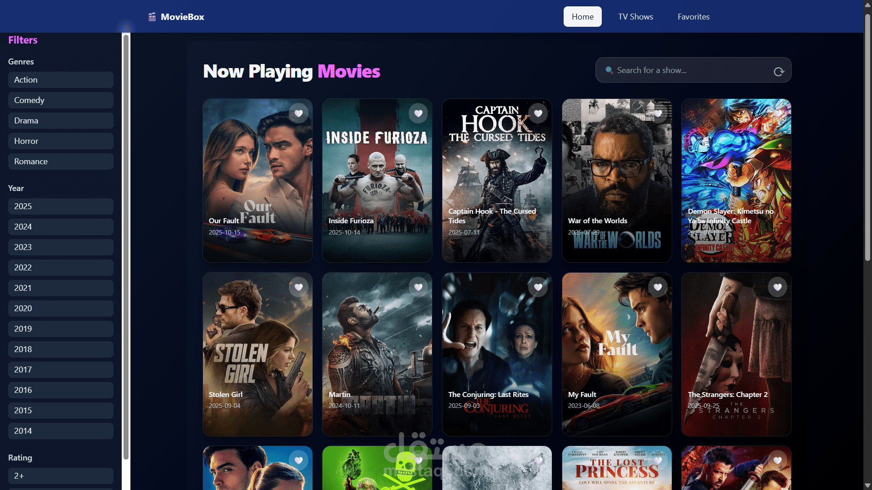Open the Our Fault movie poster
Image resolution: width=872 pixels, height=490 pixels.
[258, 181]
